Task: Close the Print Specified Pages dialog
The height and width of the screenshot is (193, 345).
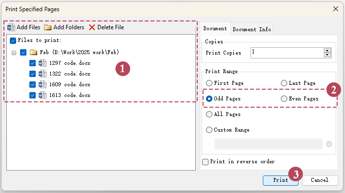Action: (x=336, y=9)
